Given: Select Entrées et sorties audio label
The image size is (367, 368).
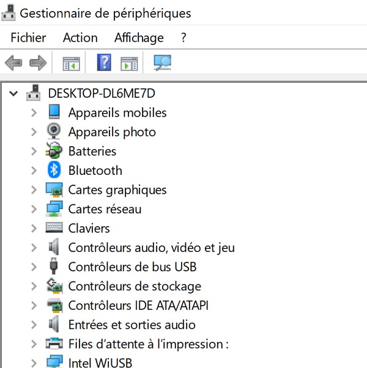Looking at the screenshot, I should tap(132, 325).
